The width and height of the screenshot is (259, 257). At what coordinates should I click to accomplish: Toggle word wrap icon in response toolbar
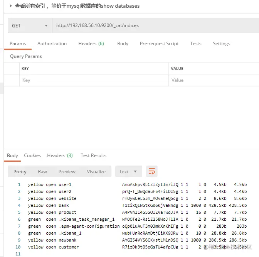click(x=151, y=171)
